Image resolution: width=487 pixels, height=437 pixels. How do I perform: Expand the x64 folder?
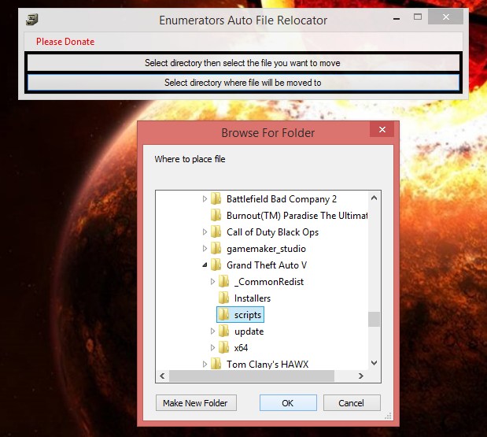tap(212, 347)
